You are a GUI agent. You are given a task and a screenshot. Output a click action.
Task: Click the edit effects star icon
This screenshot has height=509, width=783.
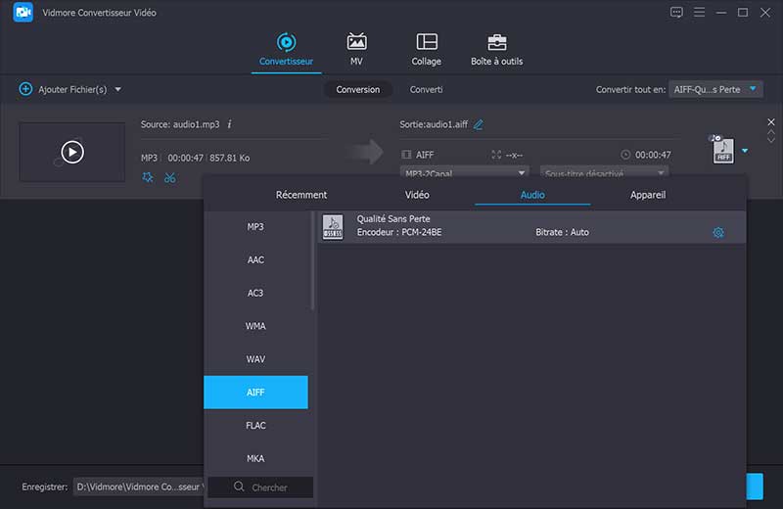click(147, 177)
